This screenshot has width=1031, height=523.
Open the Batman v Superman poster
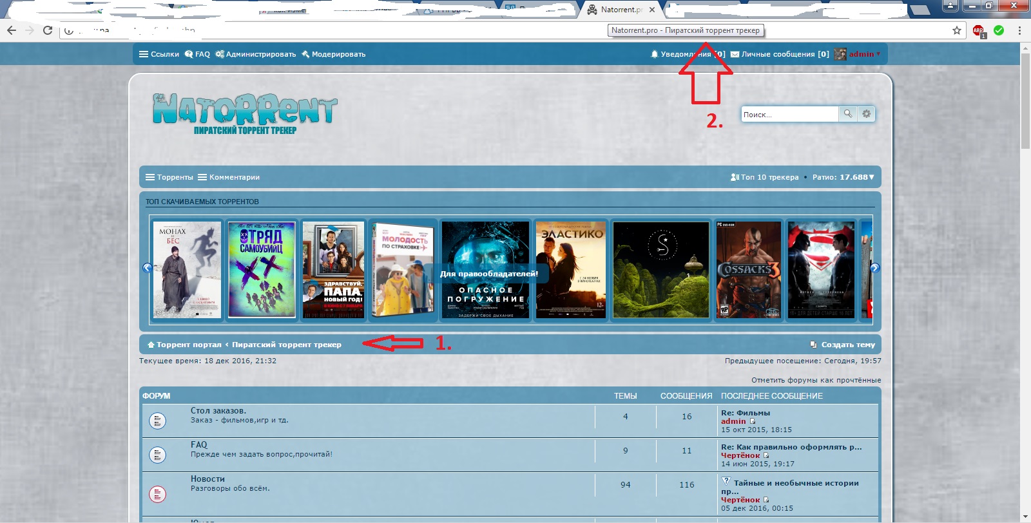click(821, 270)
